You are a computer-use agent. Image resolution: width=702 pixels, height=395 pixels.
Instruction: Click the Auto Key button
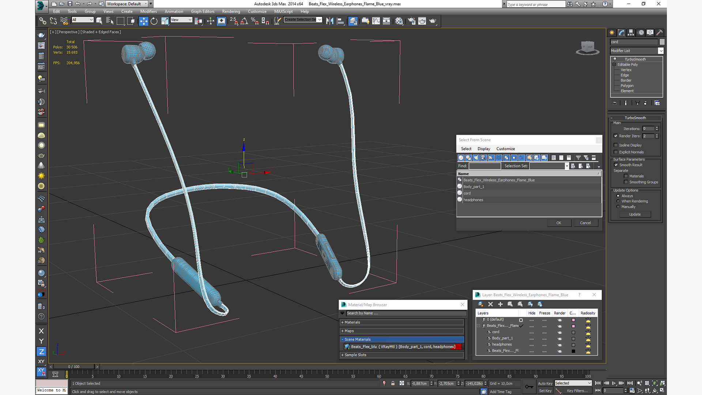(x=545, y=384)
